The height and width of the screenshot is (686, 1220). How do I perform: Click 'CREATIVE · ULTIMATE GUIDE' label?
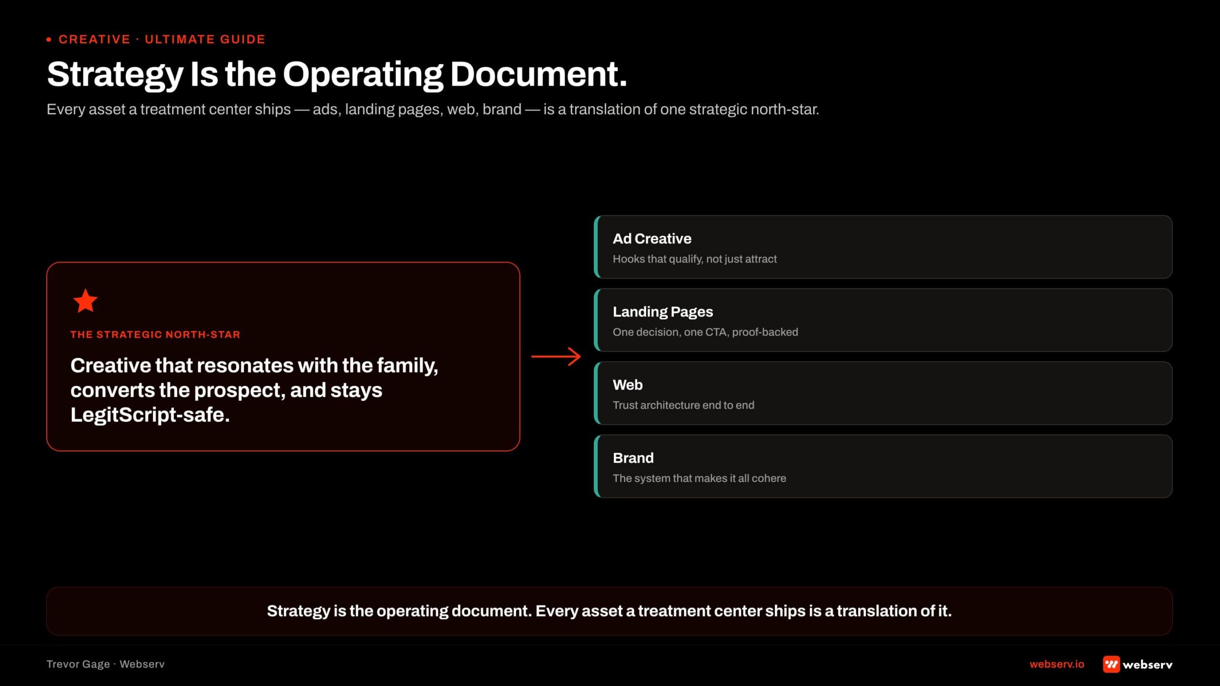coord(162,40)
